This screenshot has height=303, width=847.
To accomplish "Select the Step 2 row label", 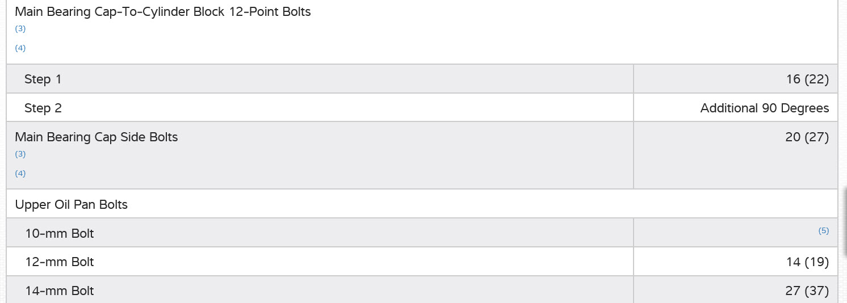I will 43,108.
